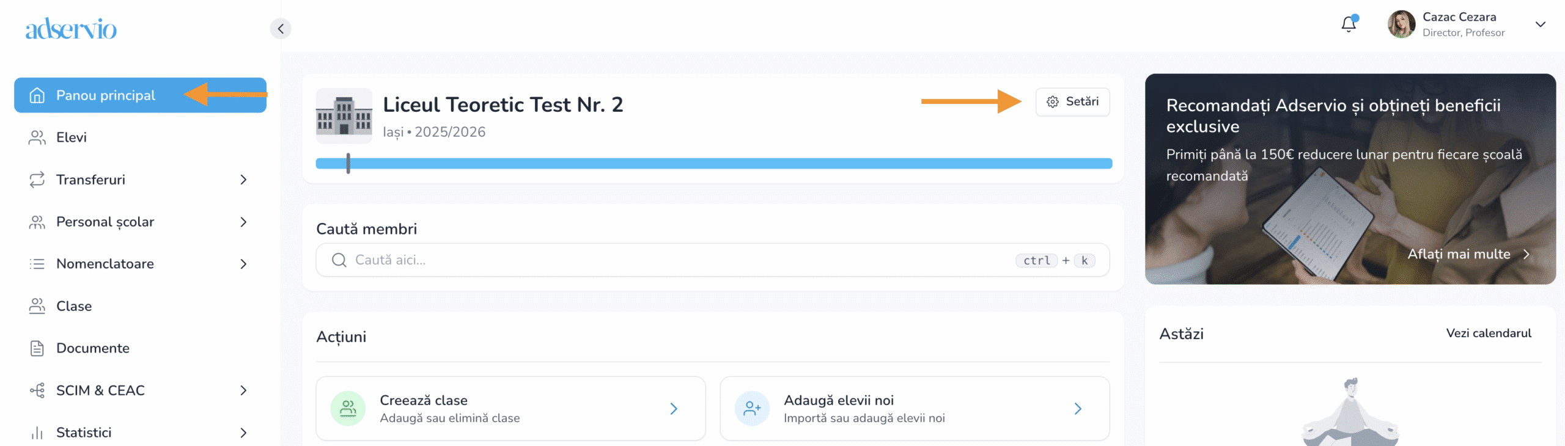Click the Creează clase green icon
This screenshot has width=1565, height=446.
[348, 408]
